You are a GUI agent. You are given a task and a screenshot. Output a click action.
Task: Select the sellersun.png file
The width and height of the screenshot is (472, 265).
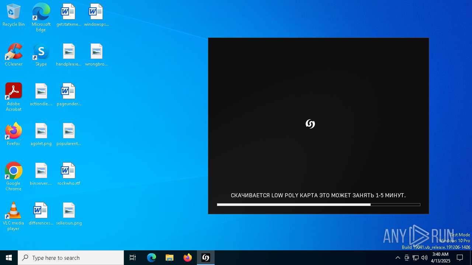pos(69,214)
